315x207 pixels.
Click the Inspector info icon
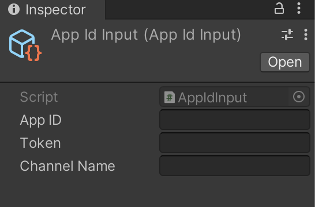pos(14,9)
